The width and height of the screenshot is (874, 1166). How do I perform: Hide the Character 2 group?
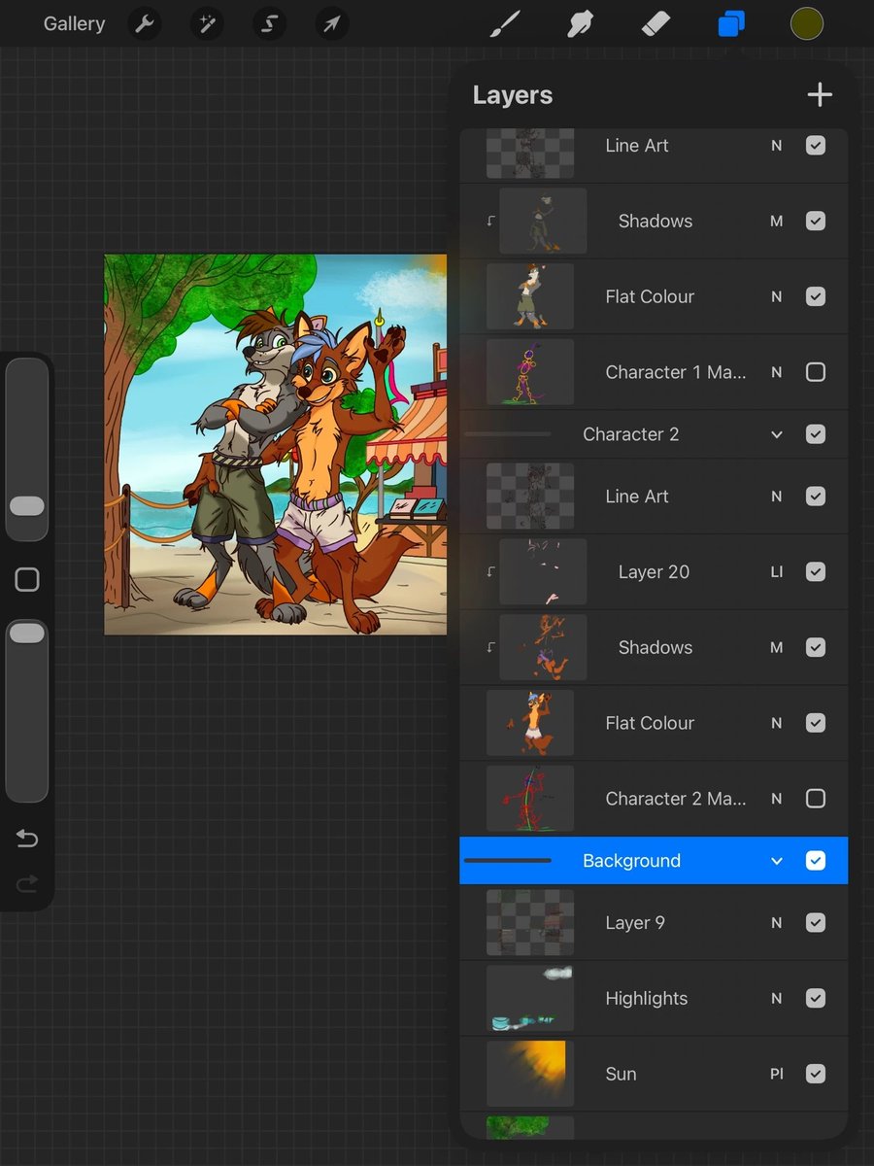[x=816, y=434]
